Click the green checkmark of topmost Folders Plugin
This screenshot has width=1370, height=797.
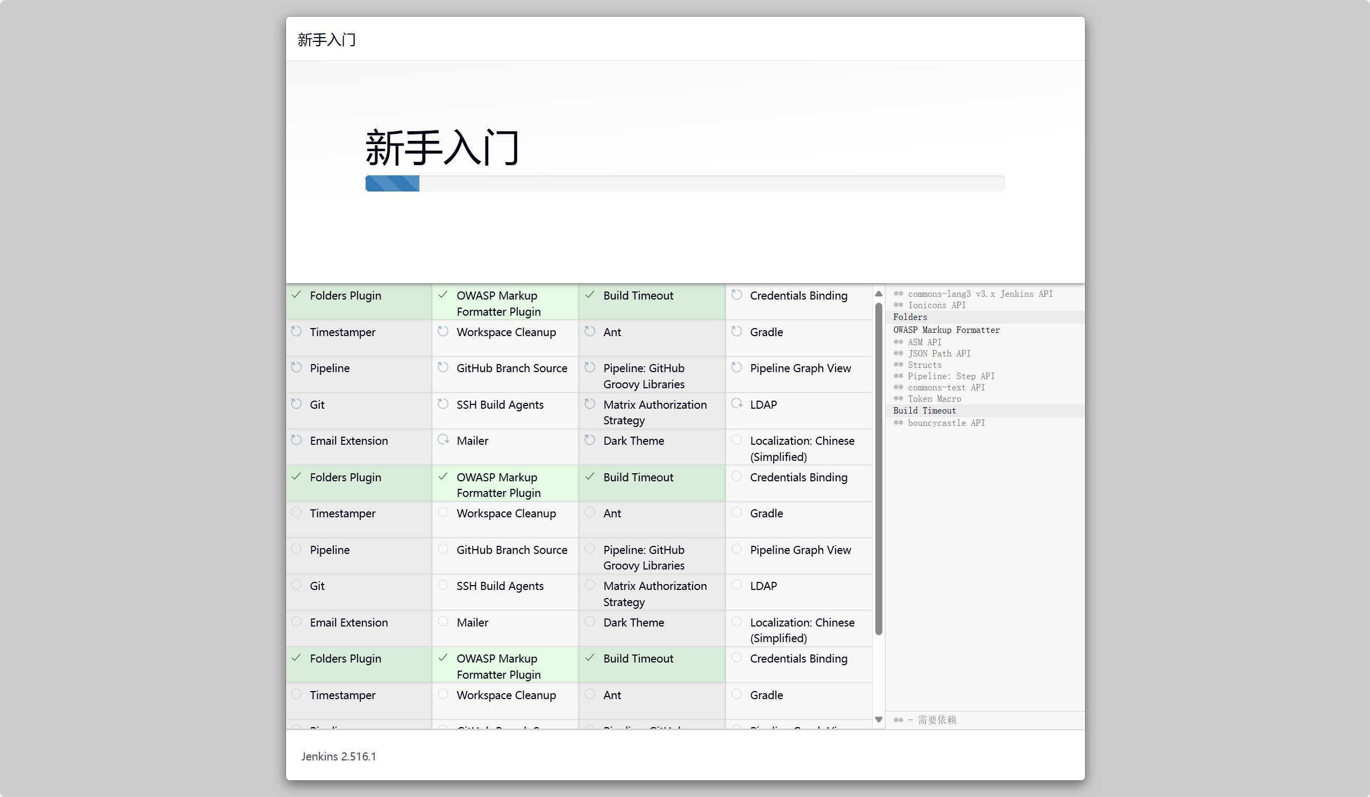(x=296, y=295)
